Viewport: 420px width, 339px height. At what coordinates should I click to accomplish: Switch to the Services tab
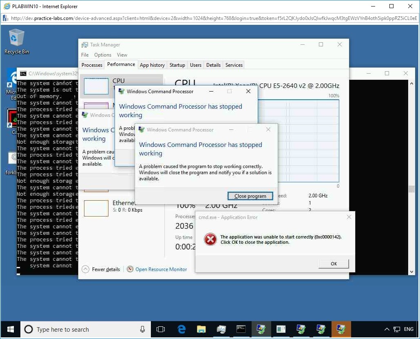(x=234, y=65)
